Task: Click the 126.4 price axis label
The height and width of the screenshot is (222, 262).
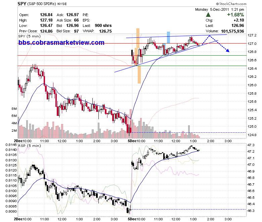Action: point(252,68)
